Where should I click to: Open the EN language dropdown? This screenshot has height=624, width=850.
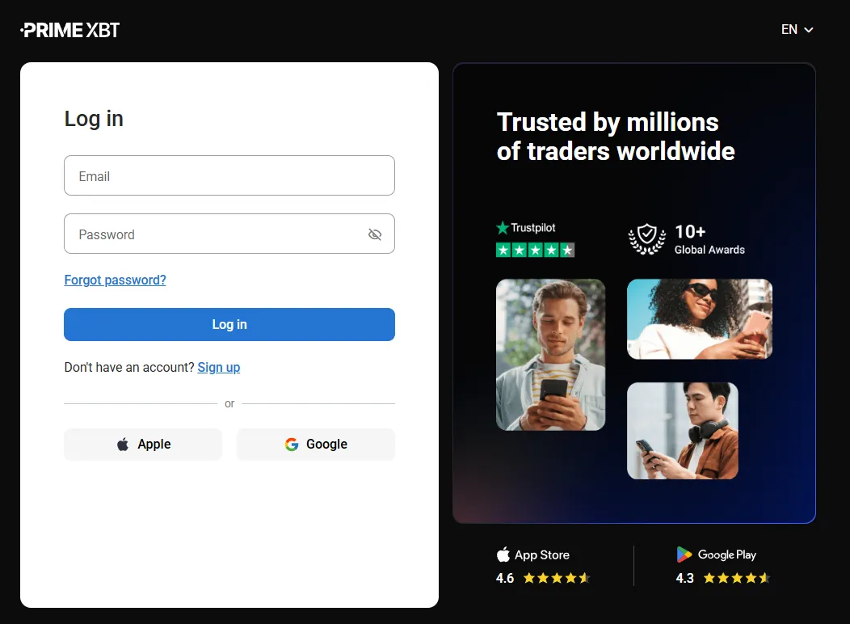(797, 29)
